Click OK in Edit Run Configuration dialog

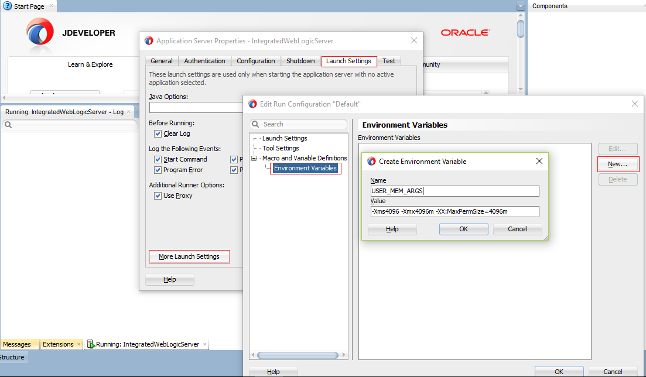coord(559,372)
